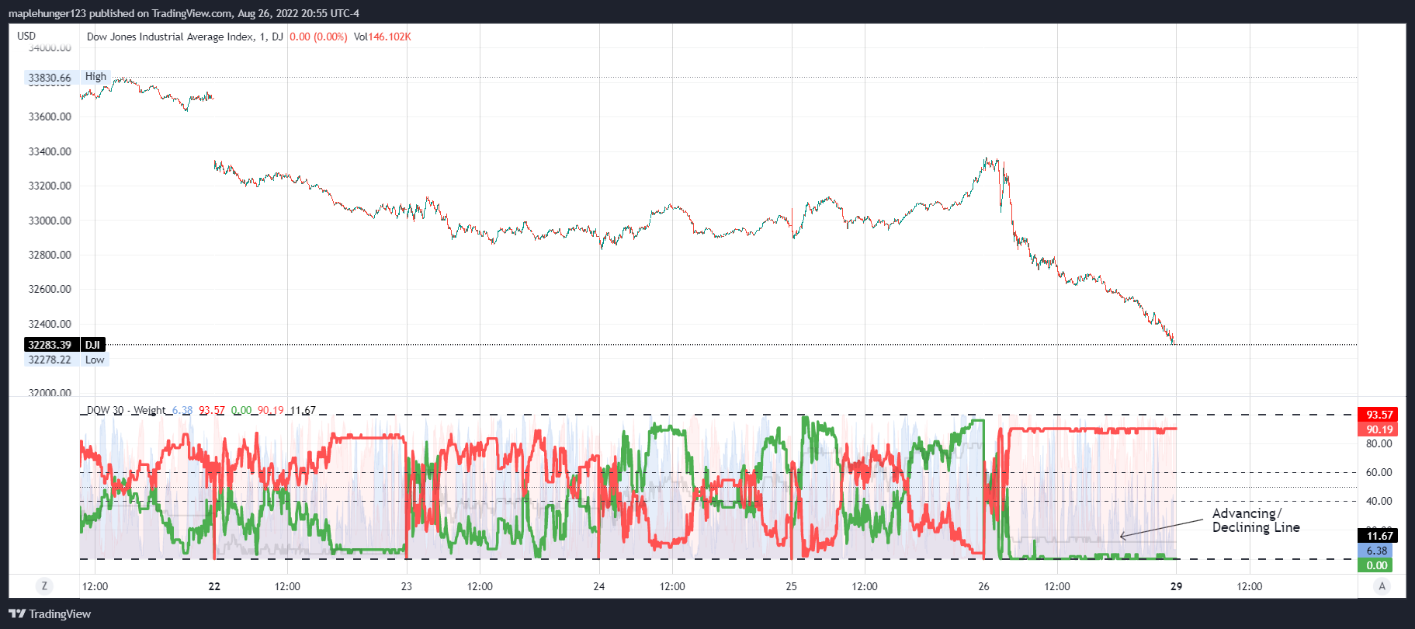Click the 93.57 value in indicator legend

212,410
